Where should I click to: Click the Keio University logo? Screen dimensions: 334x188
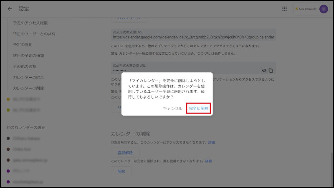click(305, 9)
